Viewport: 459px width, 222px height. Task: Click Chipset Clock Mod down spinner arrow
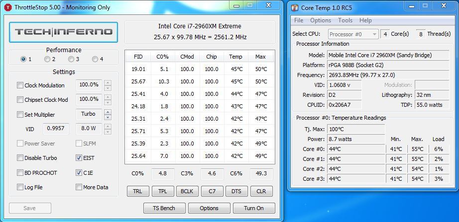pos(108,102)
